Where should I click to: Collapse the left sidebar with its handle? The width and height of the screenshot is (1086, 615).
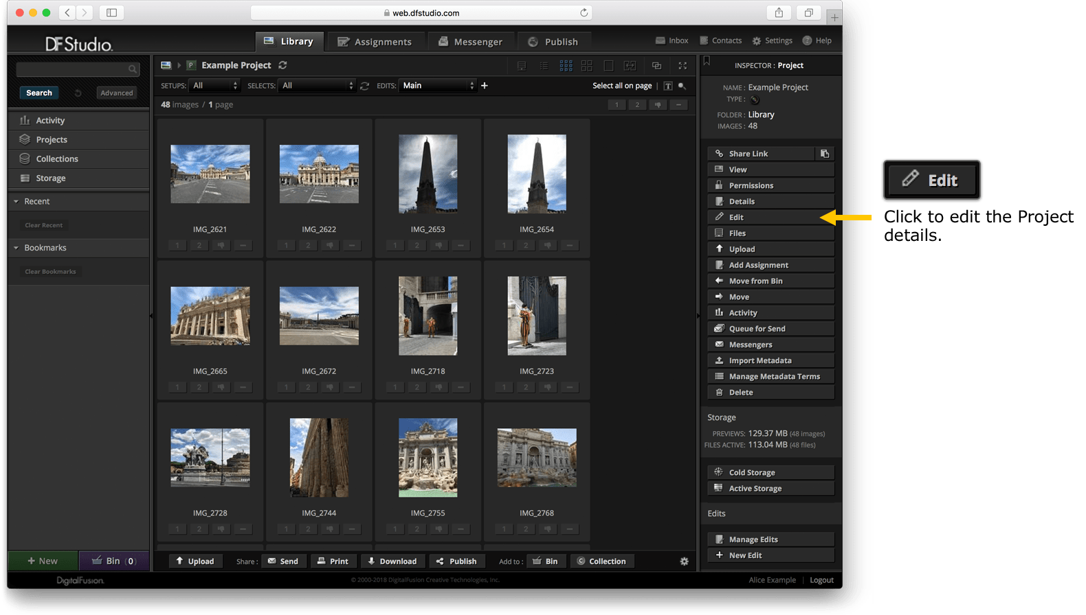pyautogui.click(x=151, y=316)
